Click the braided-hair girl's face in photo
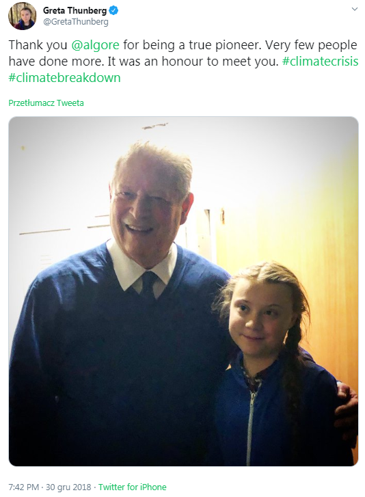This screenshot has width=365, height=497. click(x=259, y=320)
